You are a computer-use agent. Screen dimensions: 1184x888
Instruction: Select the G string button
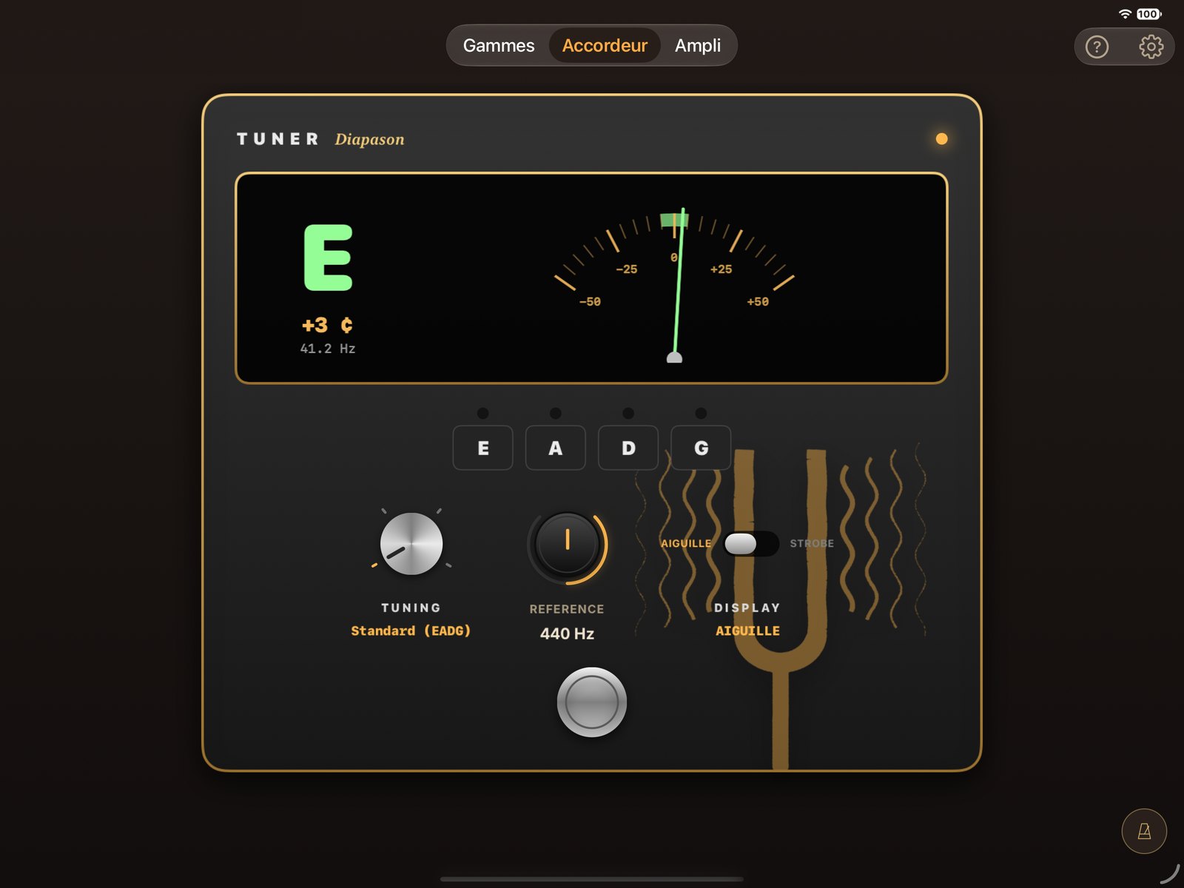(x=701, y=448)
